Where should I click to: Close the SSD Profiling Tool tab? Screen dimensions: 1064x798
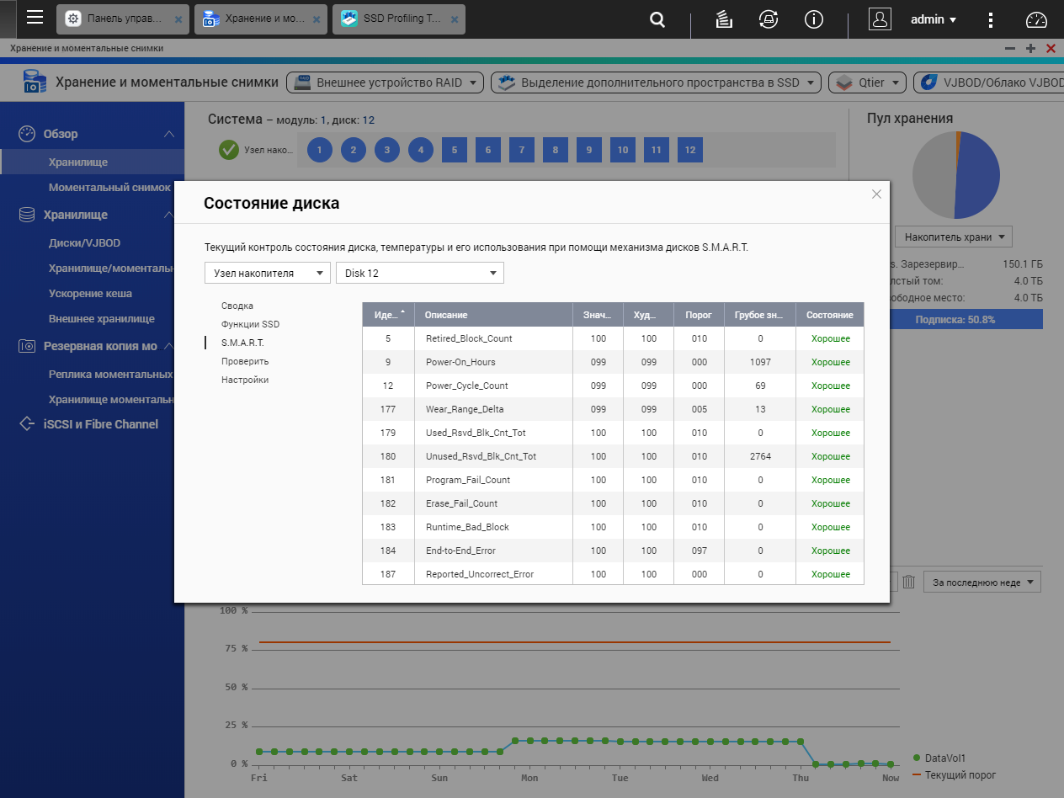point(454,19)
